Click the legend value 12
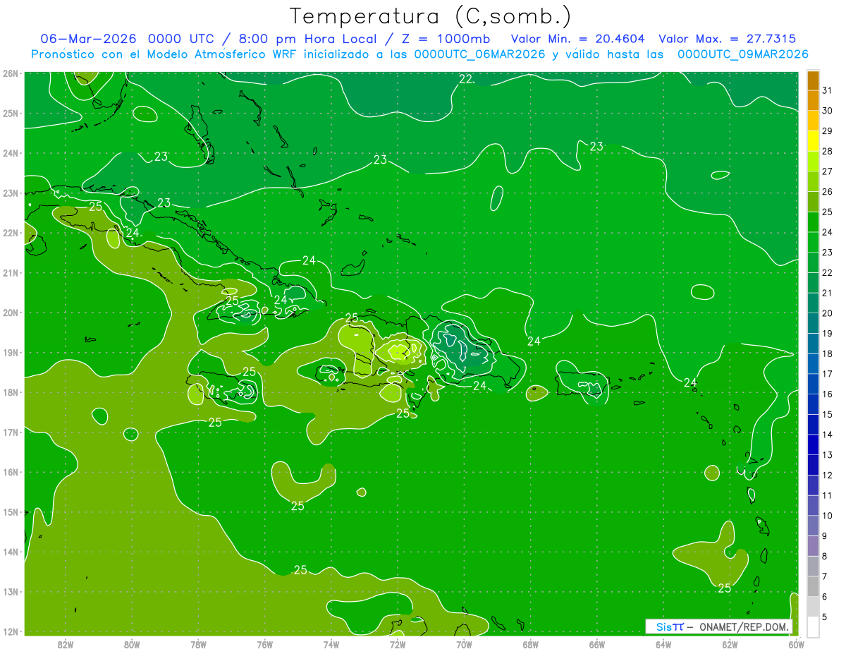846x654 pixels. [x=827, y=475]
